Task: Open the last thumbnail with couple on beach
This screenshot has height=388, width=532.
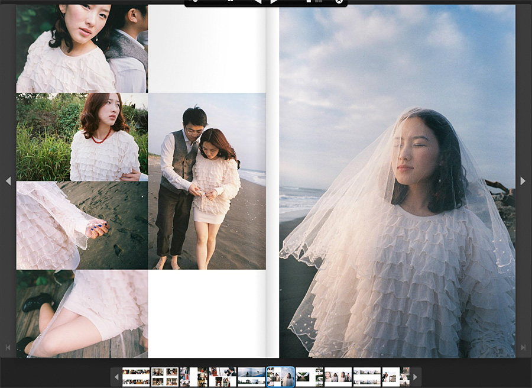Action: [x=396, y=377]
